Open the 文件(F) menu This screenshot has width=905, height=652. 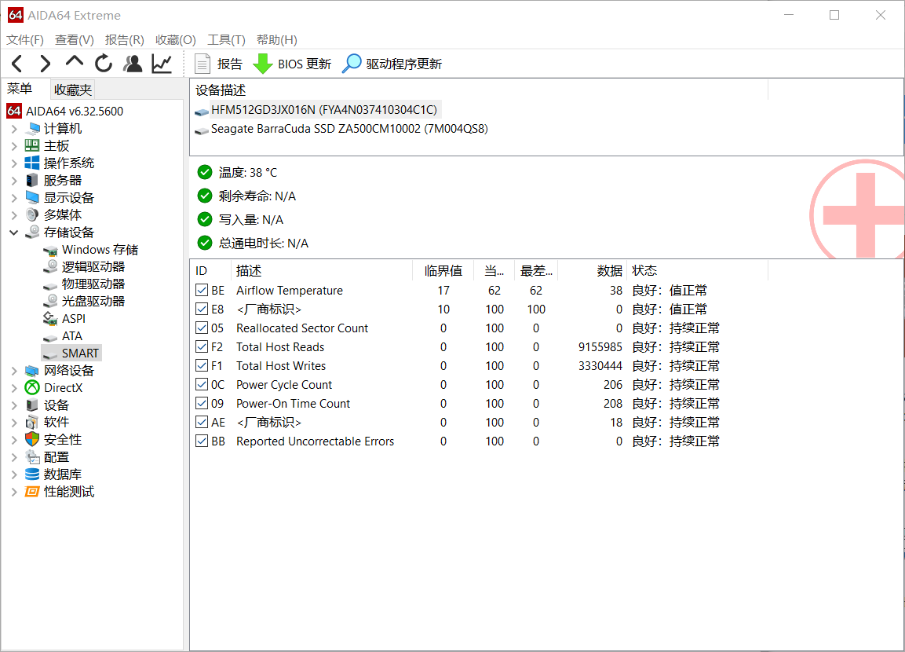25,40
